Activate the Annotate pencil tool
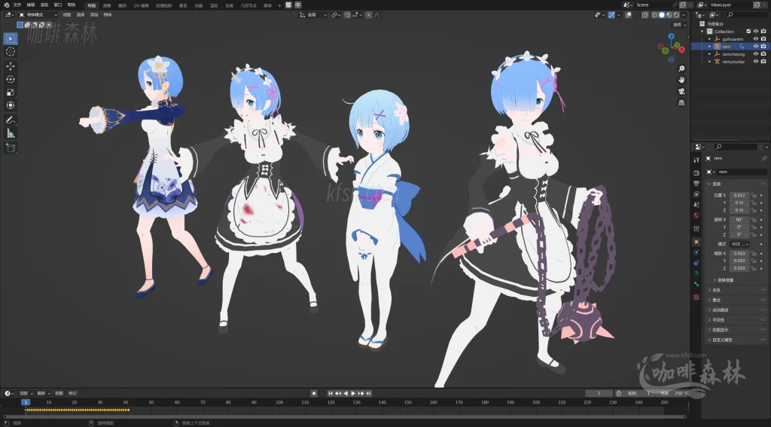The height and width of the screenshot is (427, 771). pyautogui.click(x=11, y=120)
